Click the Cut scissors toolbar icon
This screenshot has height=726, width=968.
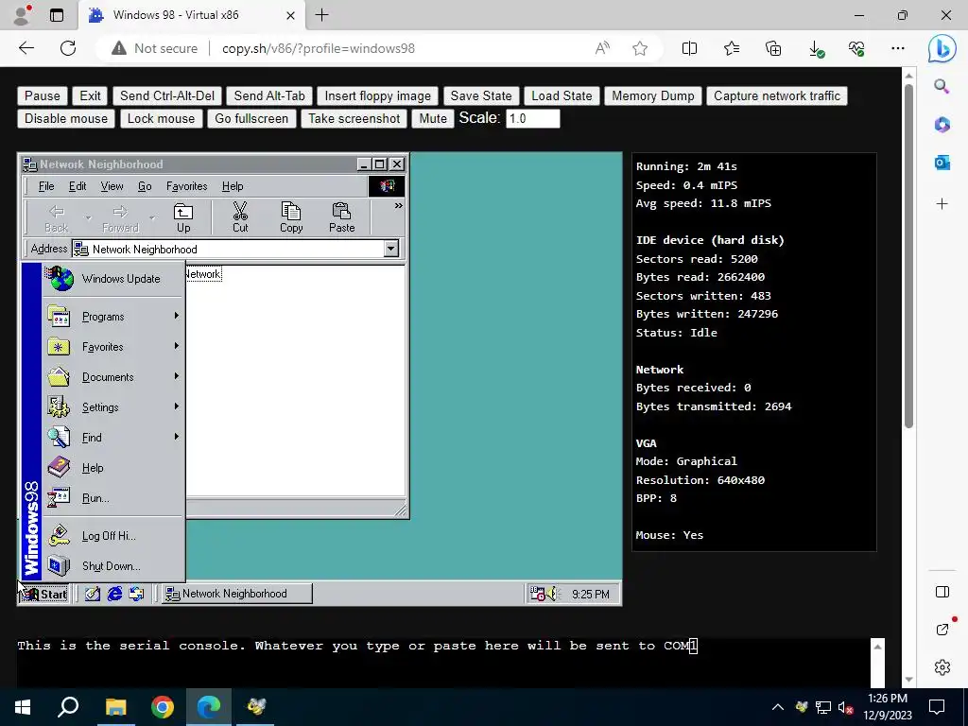point(240,218)
